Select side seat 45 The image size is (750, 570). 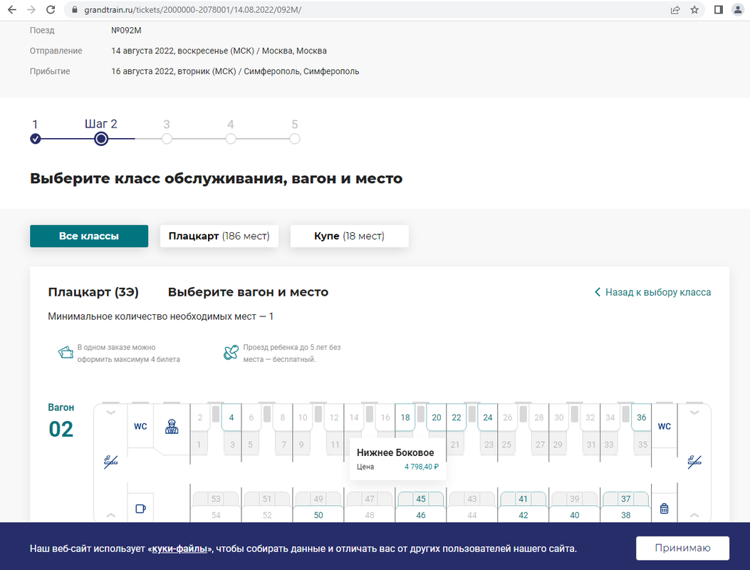pos(421,499)
